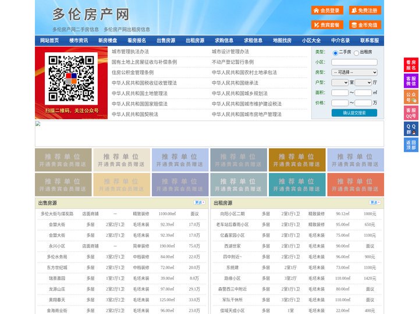Open the 贵宾套餐 VIP package button
Image resolution: width=419 pixels, height=314 pixels.
[x=327, y=25]
